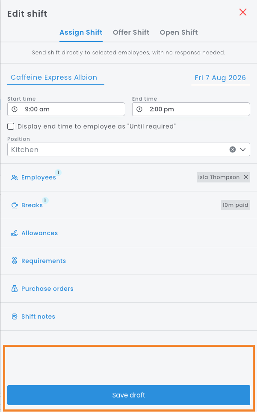Close the Edit shift panel

click(243, 12)
